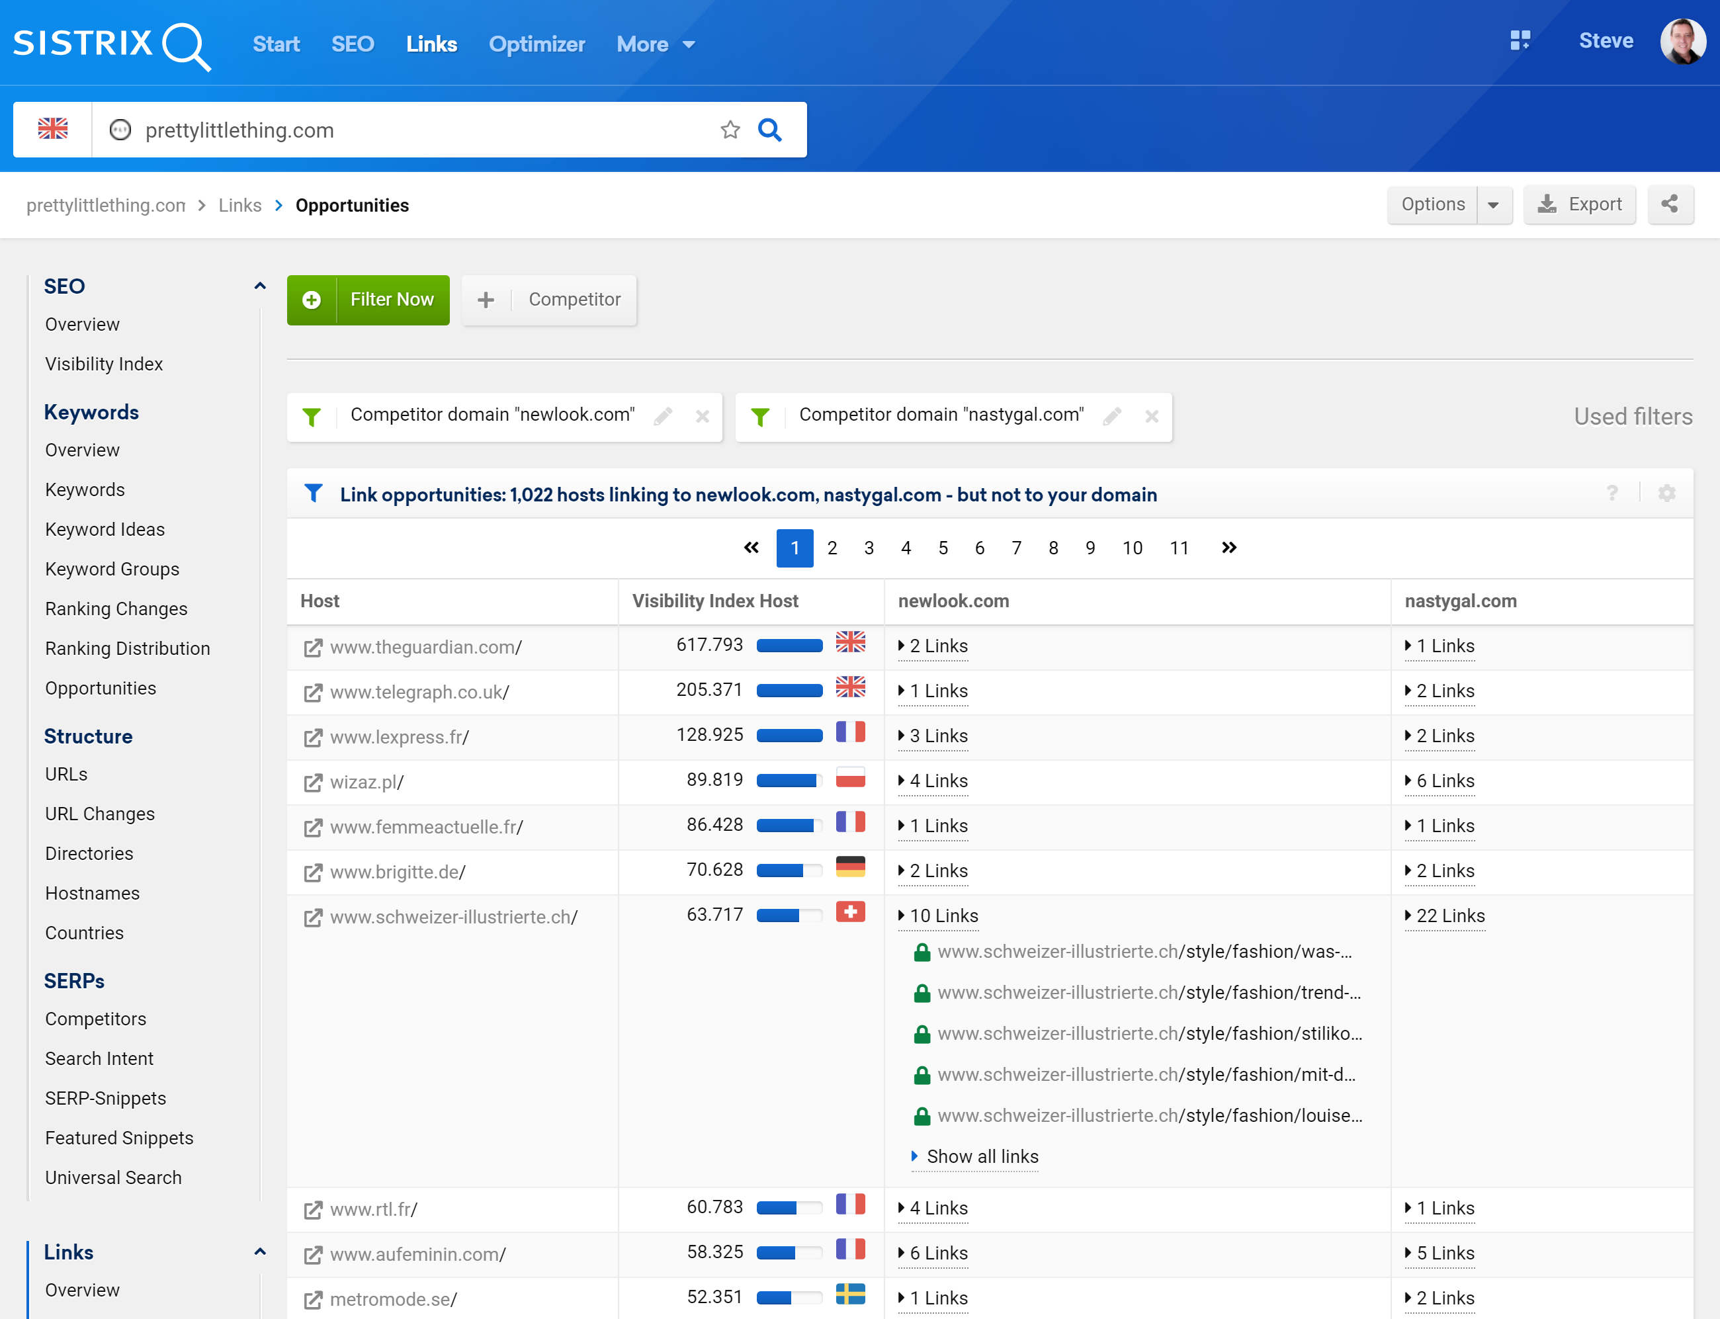This screenshot has width=1720, height=1319.
Task: Open the Options dropdown arrow
Action: 1493,205
